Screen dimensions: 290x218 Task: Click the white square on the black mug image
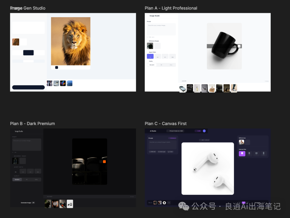pos(239,46)
